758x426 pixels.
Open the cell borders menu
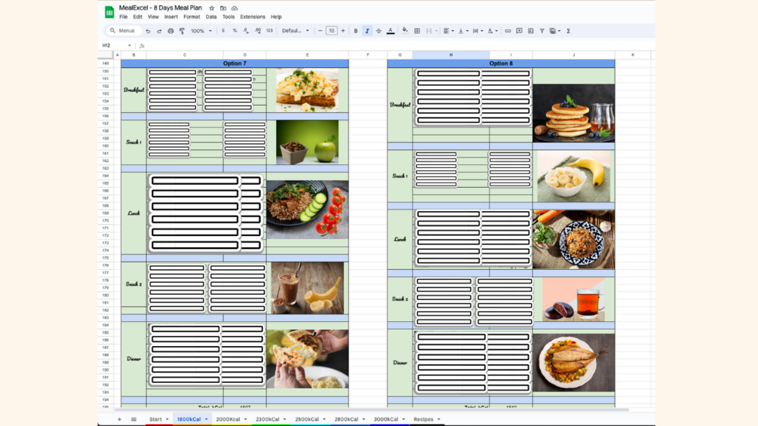tap(417, 31)
